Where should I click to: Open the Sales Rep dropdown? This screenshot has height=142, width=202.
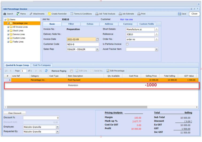(x=97, y=49)
